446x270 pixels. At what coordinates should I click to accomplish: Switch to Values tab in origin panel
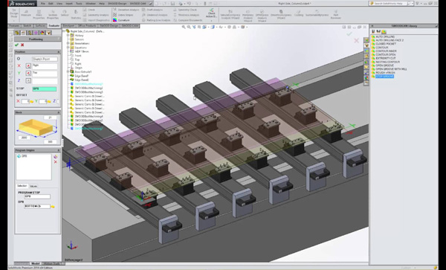tap(33, 186)
